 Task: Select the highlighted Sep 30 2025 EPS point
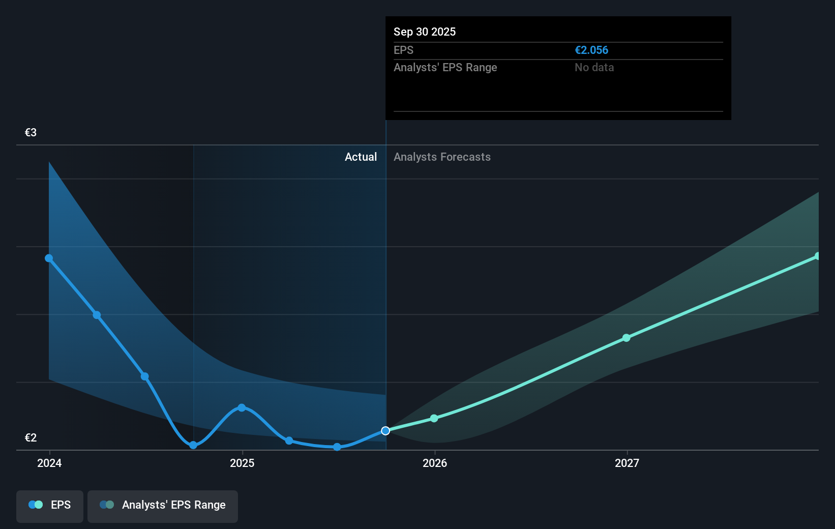point(385,431)
